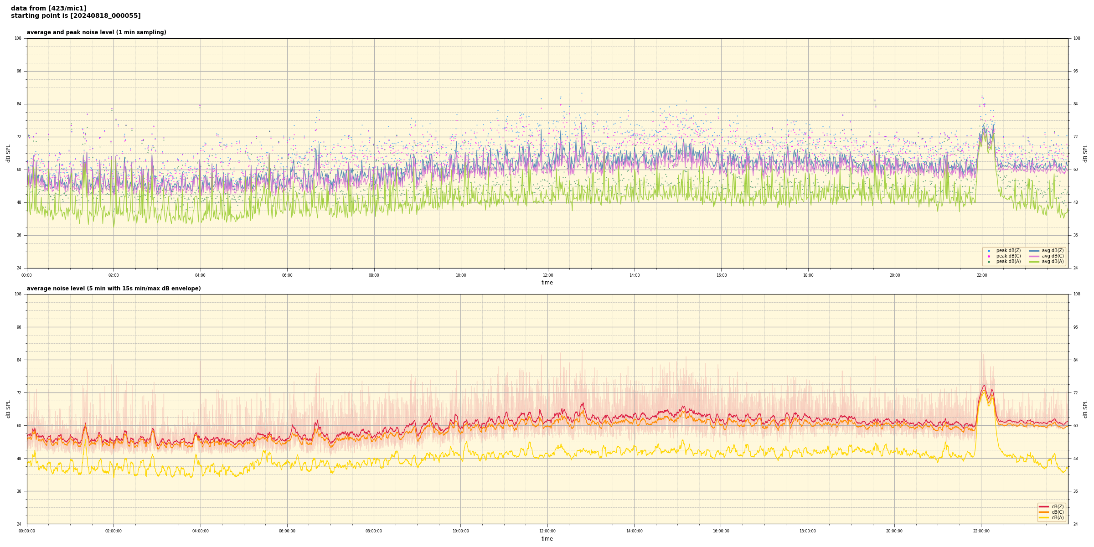
Task: Click the magenta peak dB(C) legend marker
Action: click(989, 256)
